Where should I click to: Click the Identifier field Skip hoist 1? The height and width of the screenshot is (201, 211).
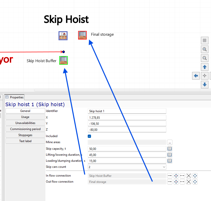click(127, 111)
